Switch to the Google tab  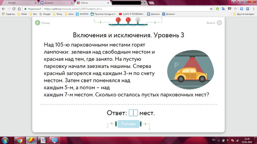tap(19, 3)
